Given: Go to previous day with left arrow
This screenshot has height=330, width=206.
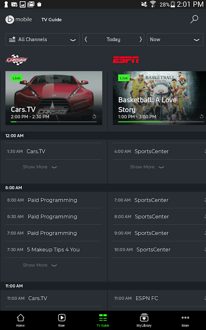Looking at the screenshot, I should coord(86,39).
